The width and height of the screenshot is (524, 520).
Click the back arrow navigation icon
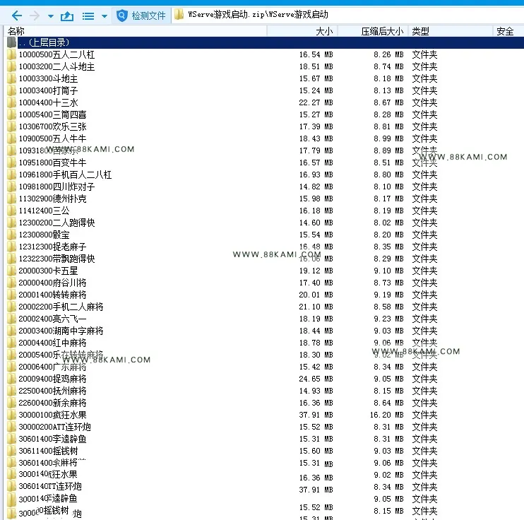coord(17,16)
